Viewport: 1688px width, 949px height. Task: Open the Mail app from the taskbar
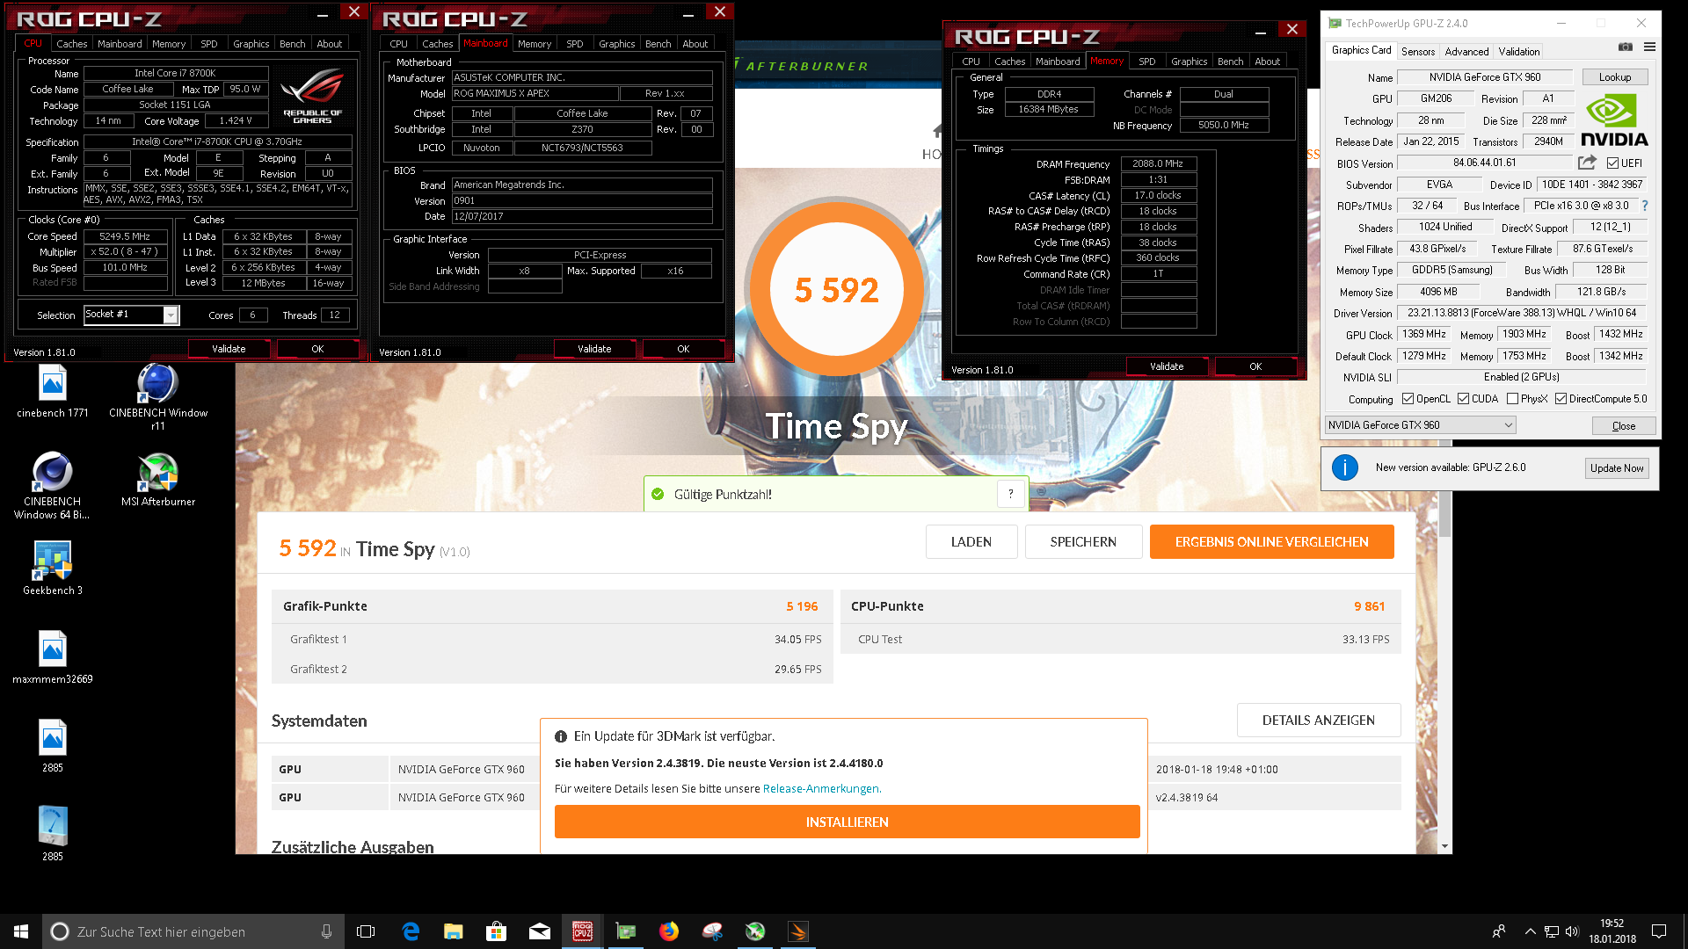point(540,931)
